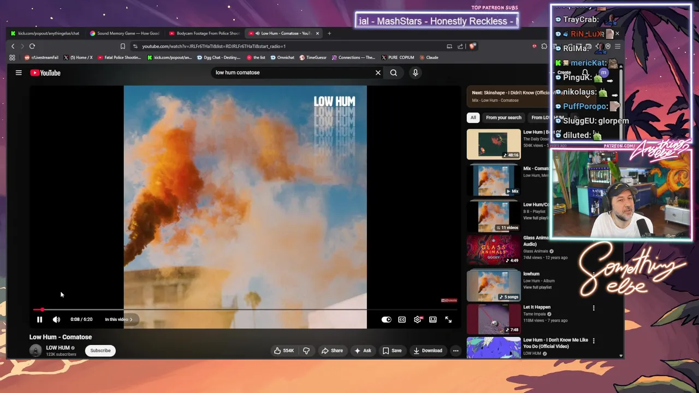This screenshot has width=699, height=393.
Task: Turn on closed captions (CC)
Action: pyautogui.click(x=402, y=320)
